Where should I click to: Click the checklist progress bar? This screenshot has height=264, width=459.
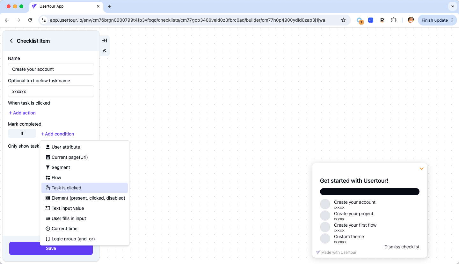pyautogui.click(x=370, y=192)
